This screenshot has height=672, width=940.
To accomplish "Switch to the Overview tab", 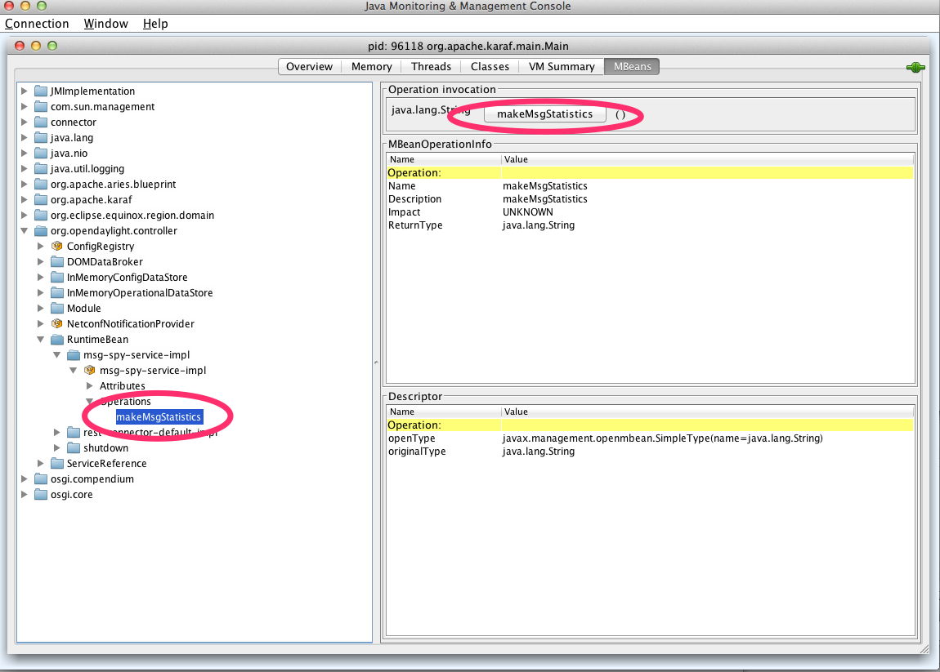I will 309,66.
